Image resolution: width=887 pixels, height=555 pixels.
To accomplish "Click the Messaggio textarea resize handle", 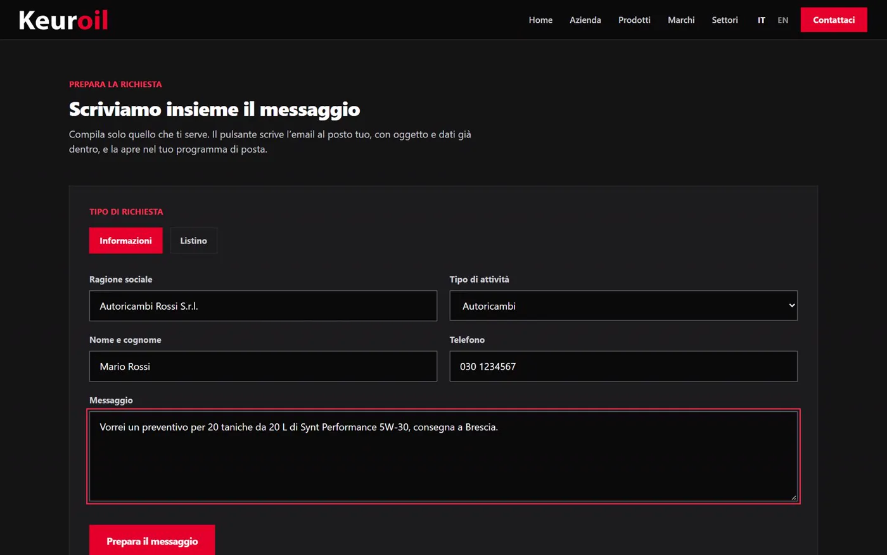I will tap(793, 497).
